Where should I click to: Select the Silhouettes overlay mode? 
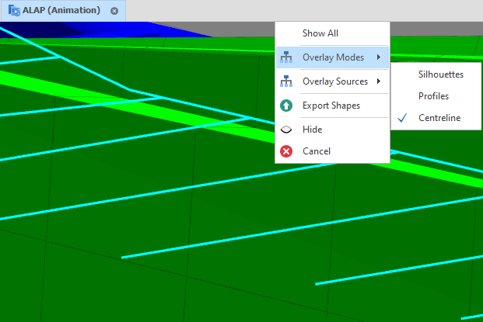click(436, 74)
